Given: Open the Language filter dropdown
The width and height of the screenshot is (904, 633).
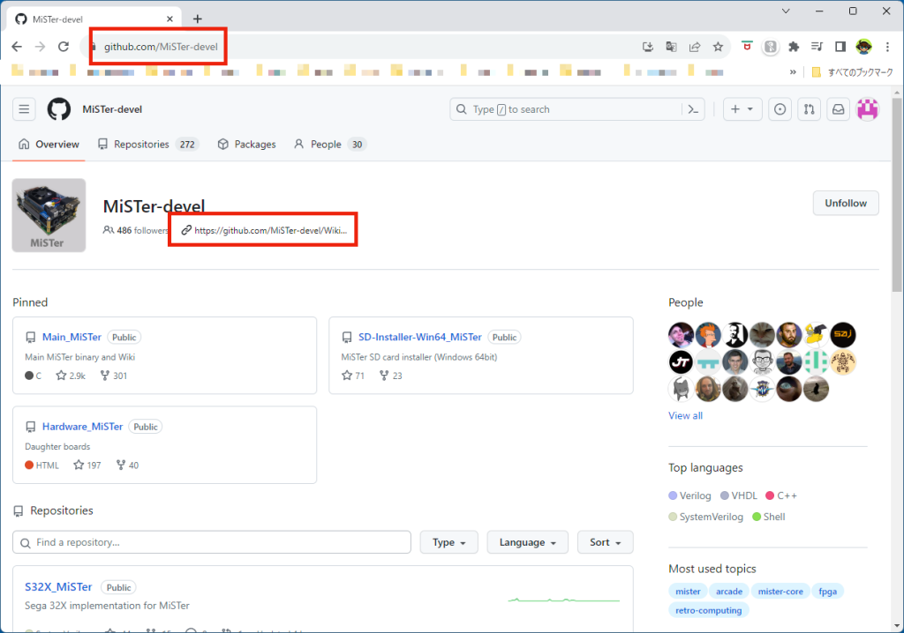Looking at the screenshot, I should pyautogui.click(x=527, y=542).
